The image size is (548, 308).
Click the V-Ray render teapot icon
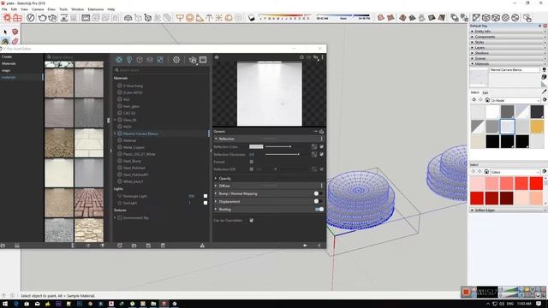click(x=42, y=17)
